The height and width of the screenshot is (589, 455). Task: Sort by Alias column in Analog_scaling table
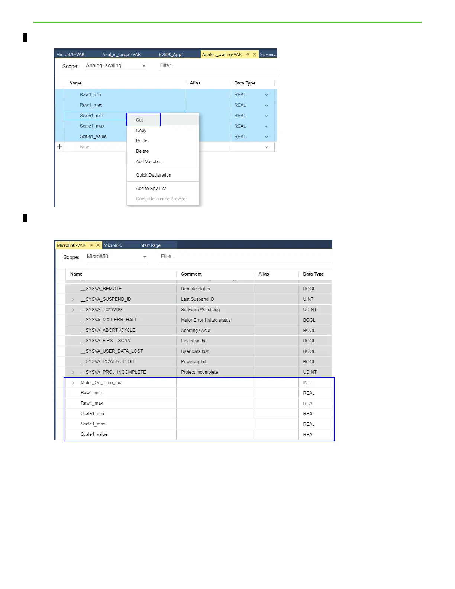coord(195,83)
